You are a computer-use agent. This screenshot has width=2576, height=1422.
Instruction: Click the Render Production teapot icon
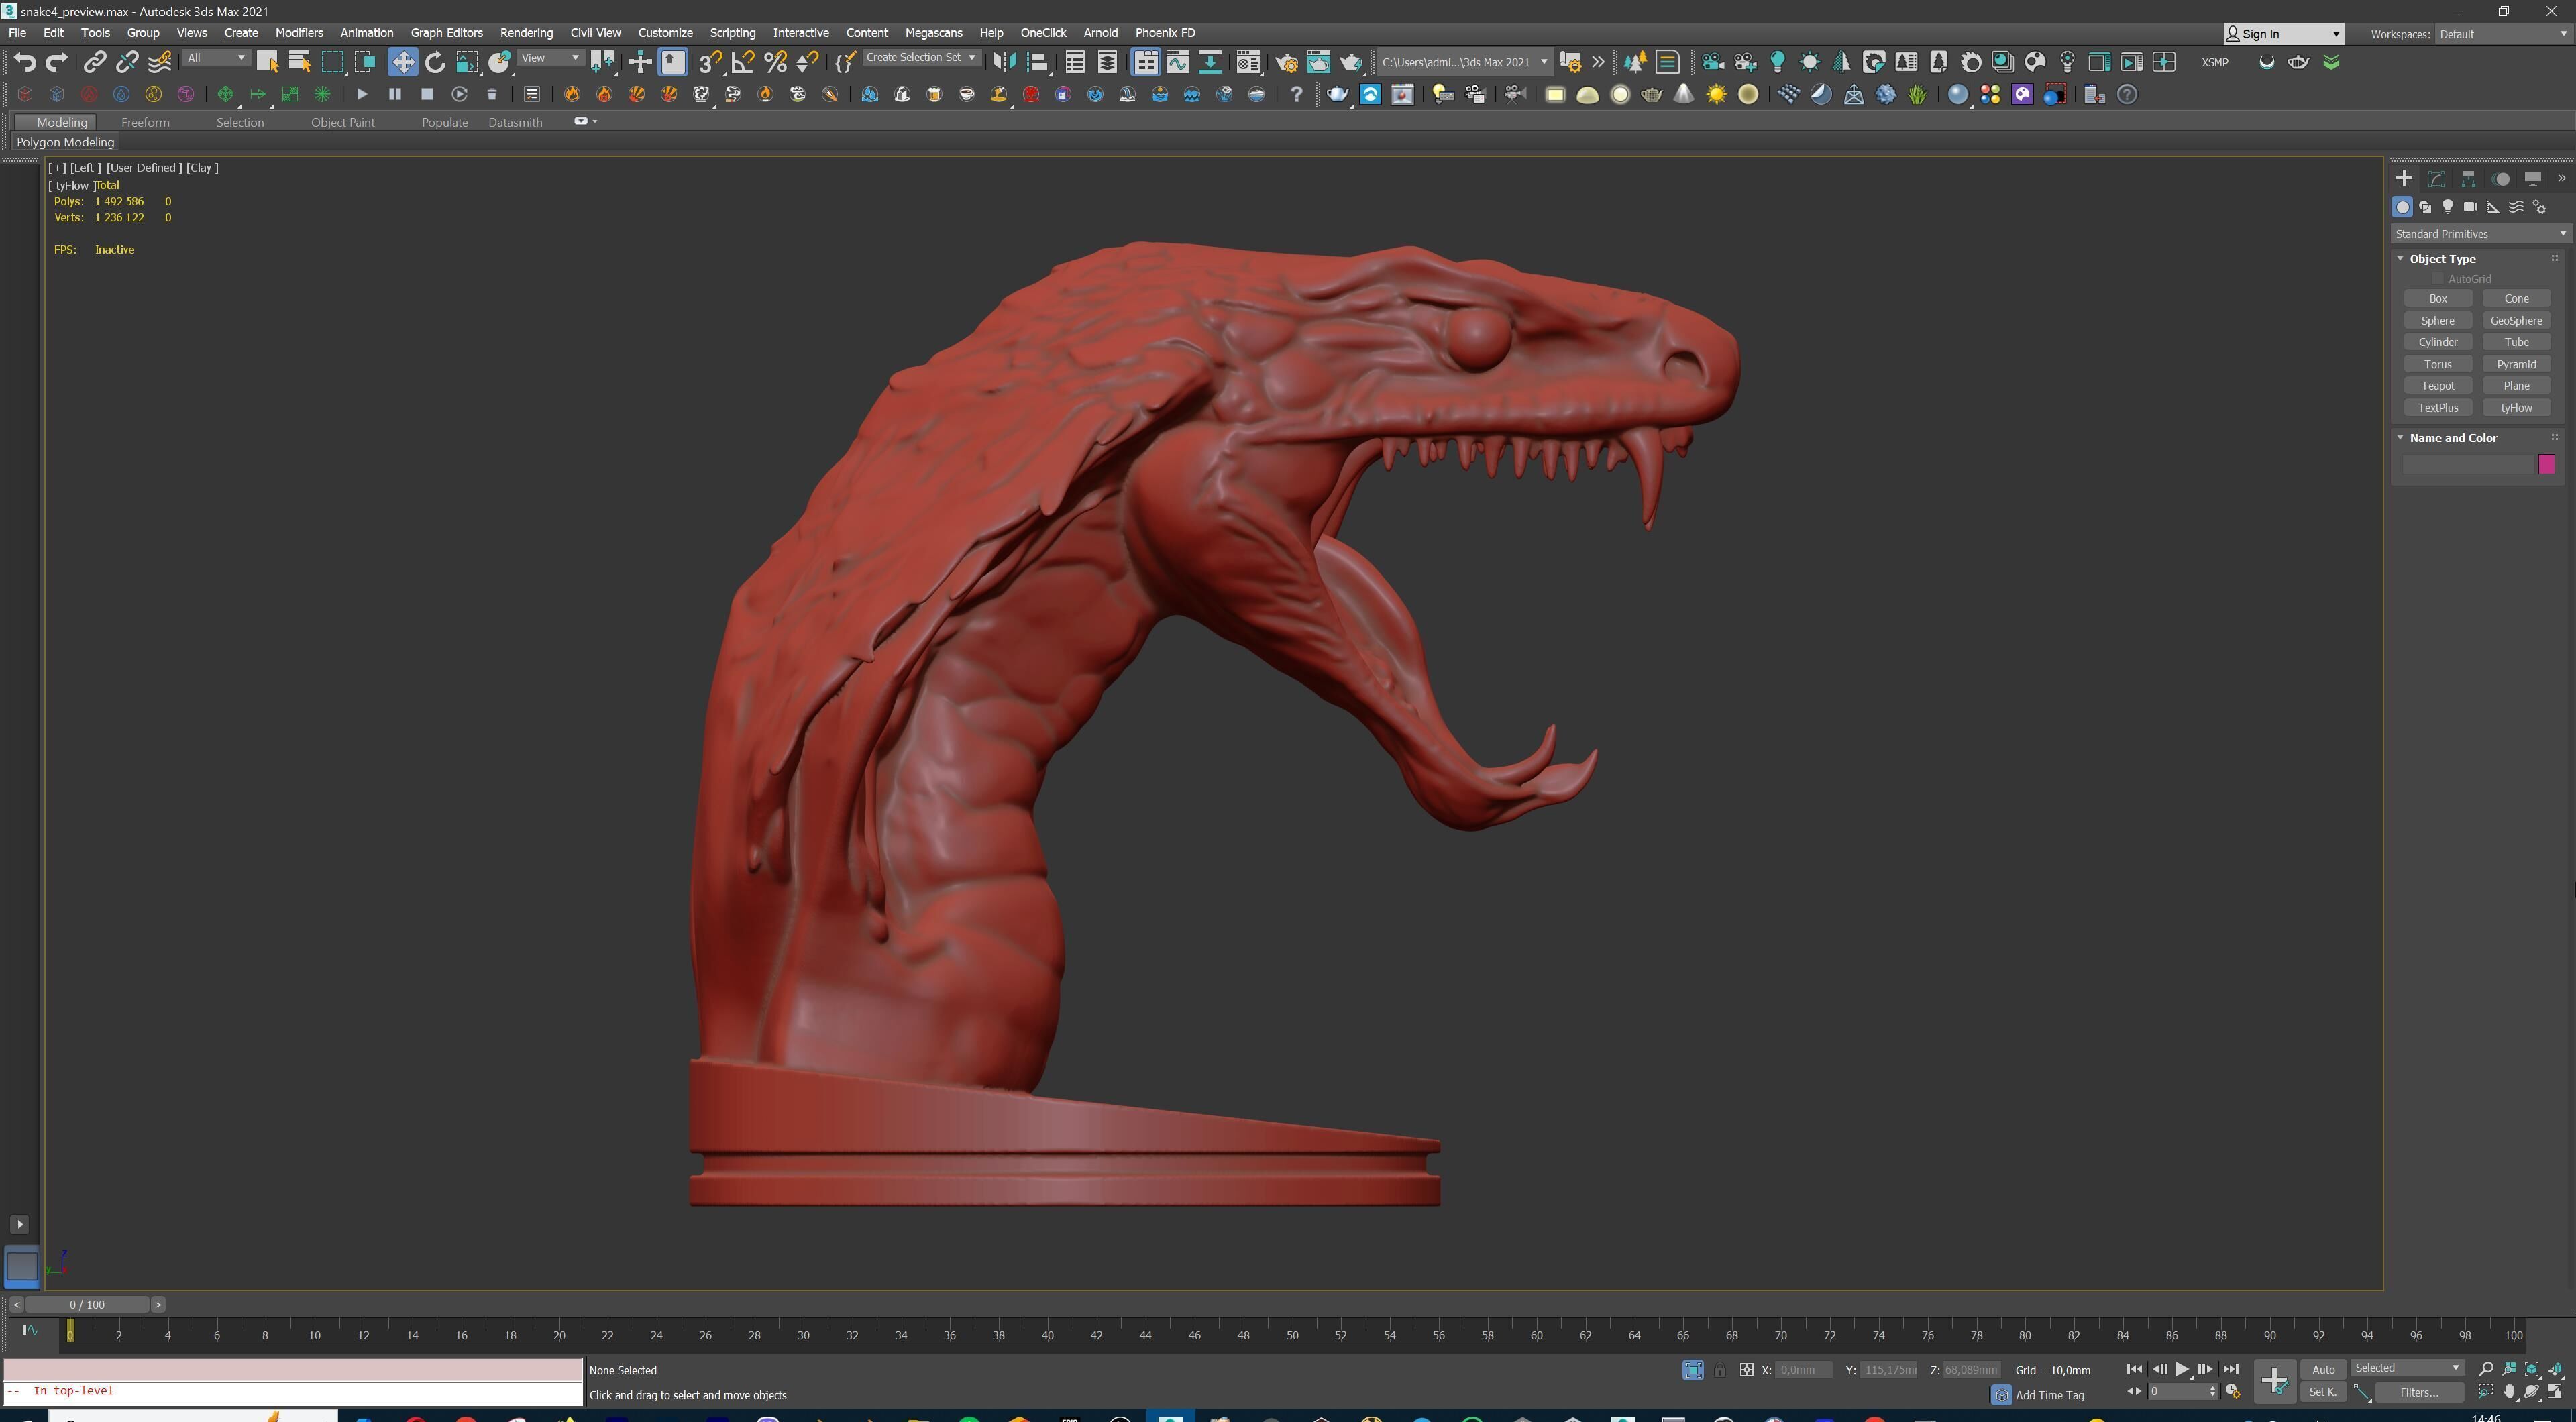pos(1351,62)
